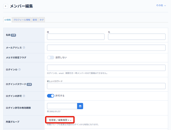Screen dimensions: 171x130
Task: Click help icon beside メールアドレス
Action: 24,48
